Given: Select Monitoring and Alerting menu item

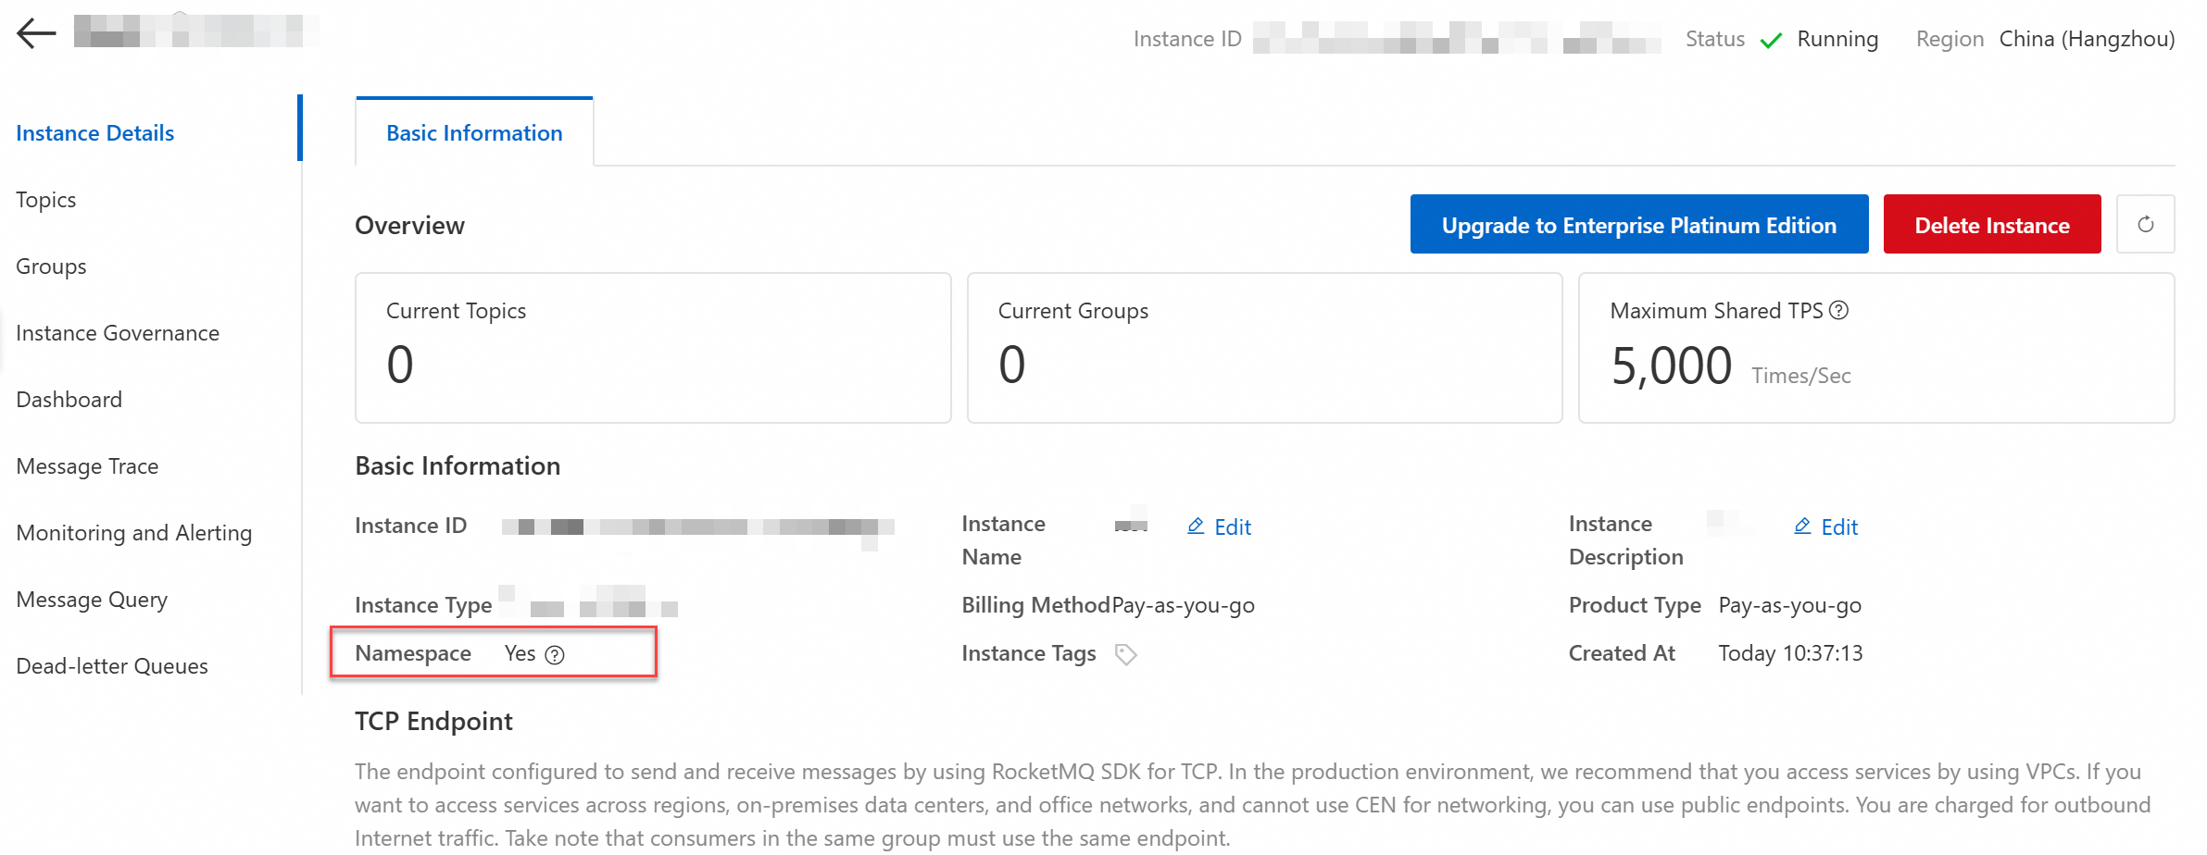Looking at the screenshot, I should click(134, 533).
